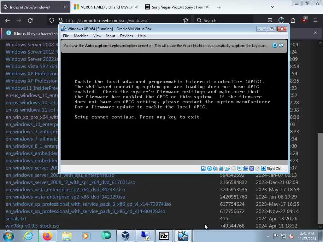The width and height of the screenshot is (323, 242).
Task: Click the site security padlock icon
Action: (60, 20)
